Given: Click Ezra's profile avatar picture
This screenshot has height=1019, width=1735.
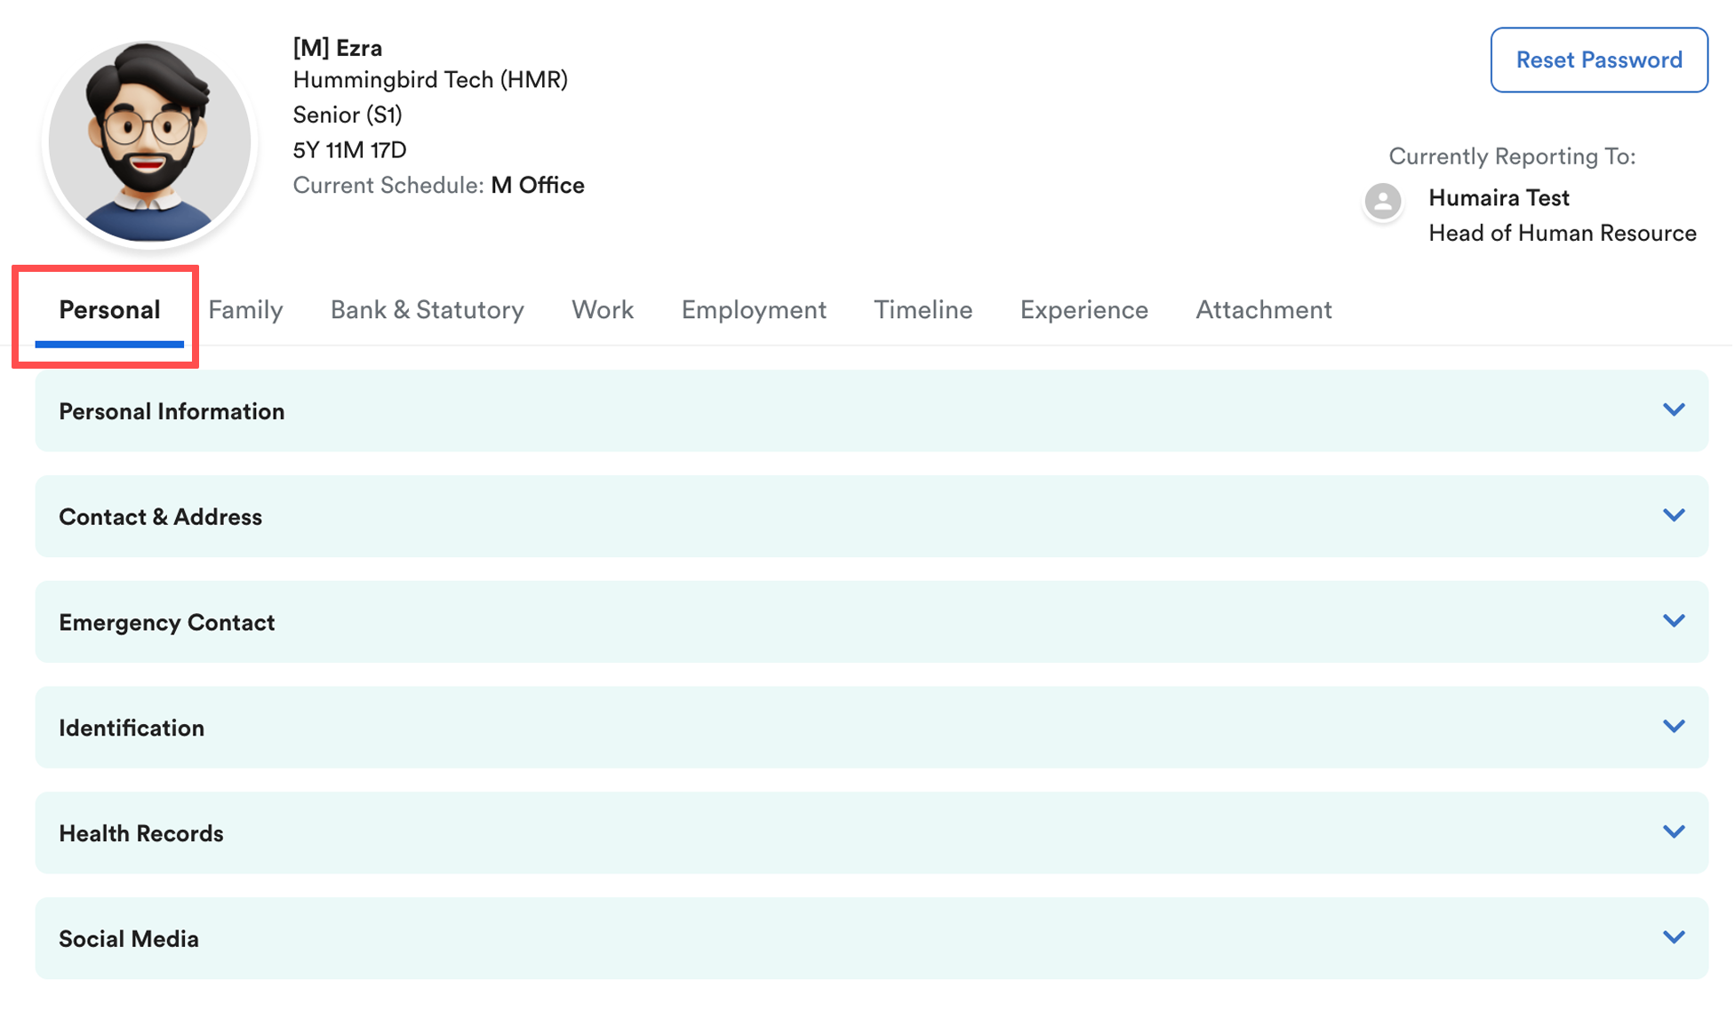Looking at the screenshot, I should 149,142.
